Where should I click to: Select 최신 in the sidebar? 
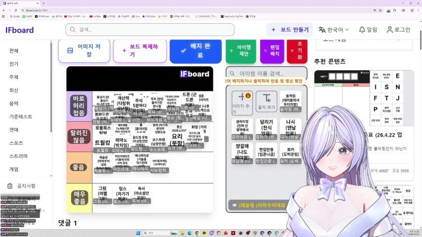click(14, 90)
